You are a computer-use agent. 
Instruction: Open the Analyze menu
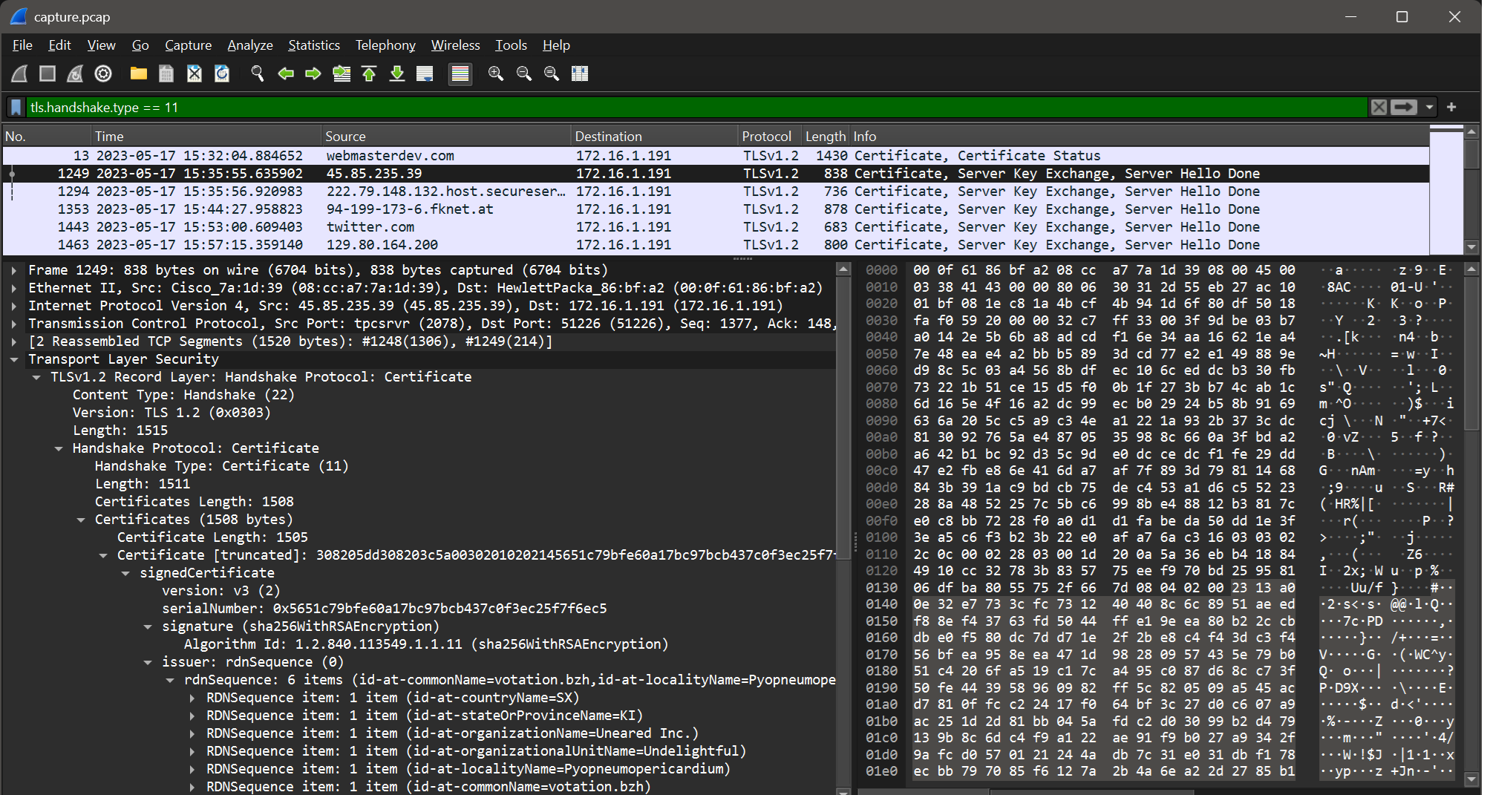pos(249,45)
